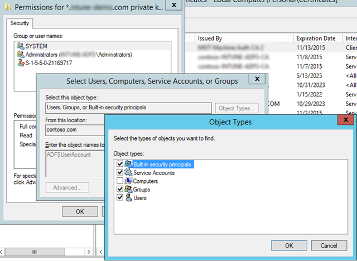The image size is (357, 261).
Task: Toggle the Groups checkbox
Action: (119, 190)
